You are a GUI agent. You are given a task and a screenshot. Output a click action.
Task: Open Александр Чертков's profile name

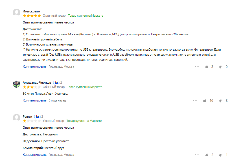coord(37,83)
